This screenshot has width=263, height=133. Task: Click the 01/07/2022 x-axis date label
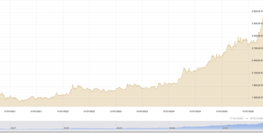pos(89,111)
